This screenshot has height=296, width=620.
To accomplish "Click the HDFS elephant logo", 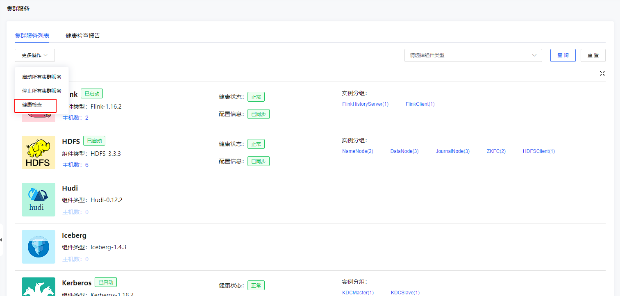I will 39,153.
